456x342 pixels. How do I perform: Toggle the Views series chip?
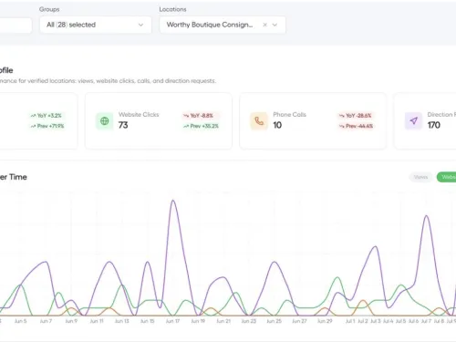(x=420, y=177)
